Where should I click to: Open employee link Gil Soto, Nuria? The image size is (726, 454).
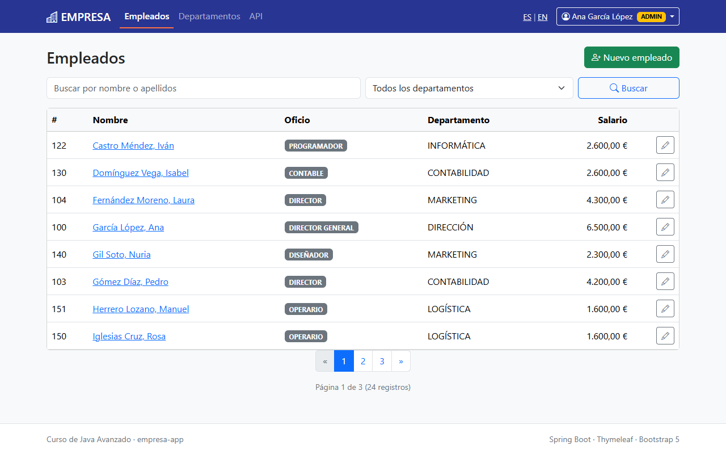(121, 254)
